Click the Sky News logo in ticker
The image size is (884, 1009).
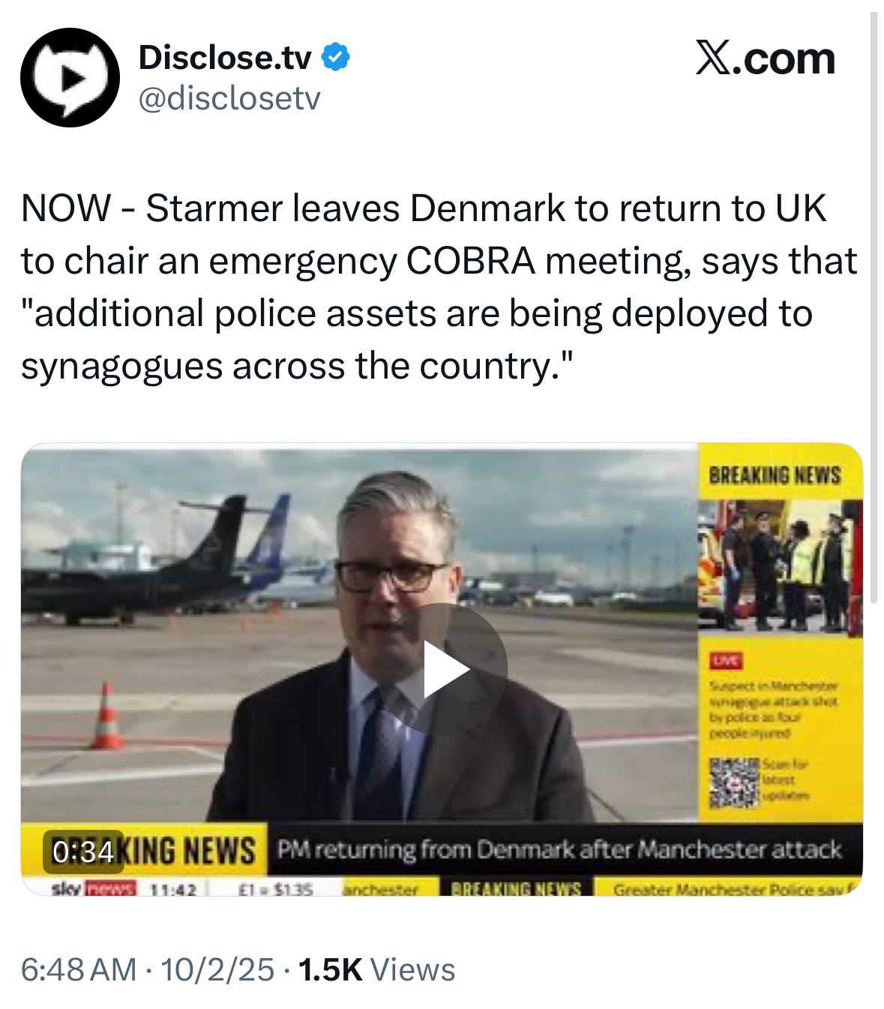[x=93, y=889]
